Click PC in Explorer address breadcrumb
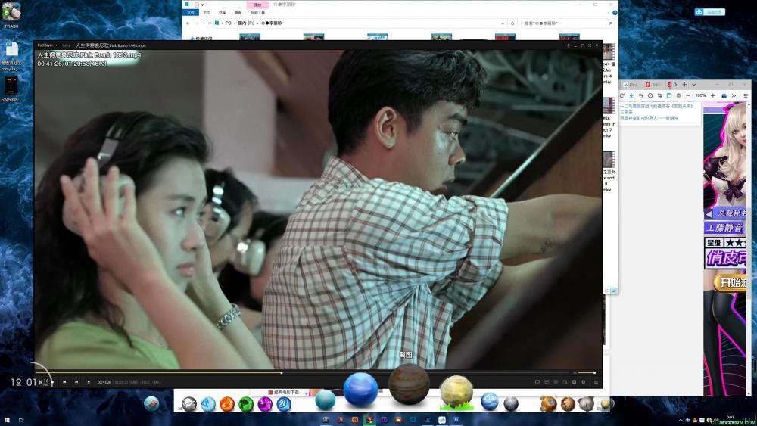 [229, 23]
